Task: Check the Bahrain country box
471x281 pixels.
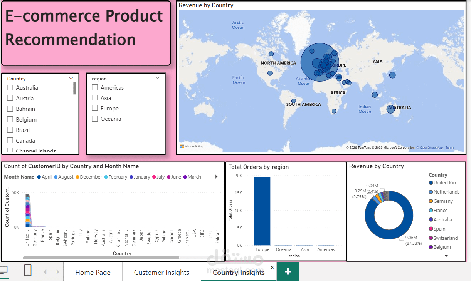Action: click(10, 109)
